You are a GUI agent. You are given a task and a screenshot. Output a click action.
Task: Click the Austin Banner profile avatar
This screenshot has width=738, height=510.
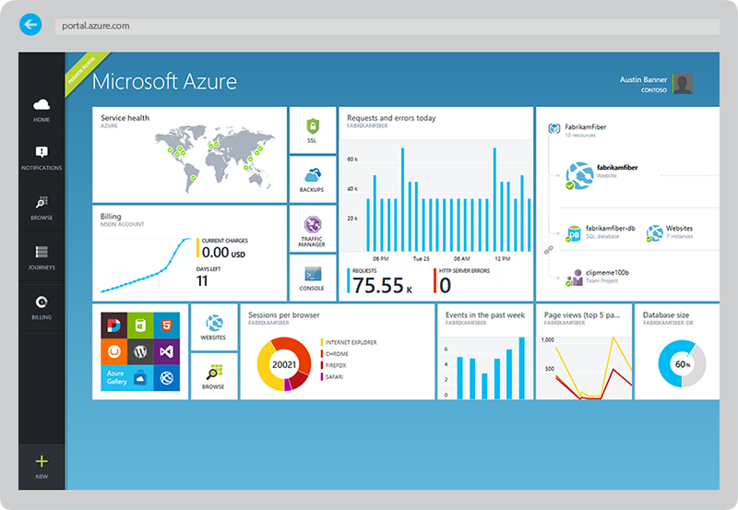pyautogui.click(x=682, y=84)
